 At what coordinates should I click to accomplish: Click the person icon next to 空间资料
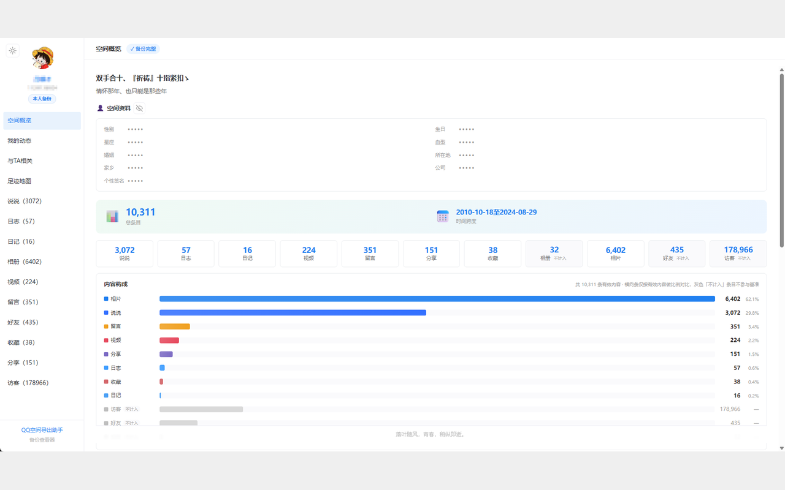[x=101, y=108]
